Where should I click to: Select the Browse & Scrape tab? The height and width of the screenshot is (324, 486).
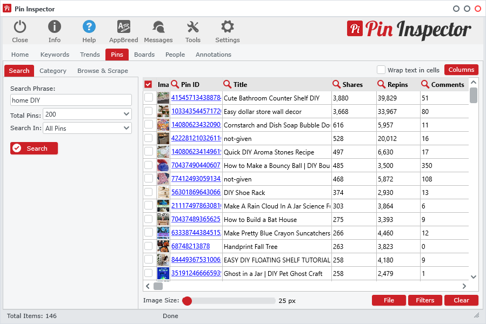coord(103,71)
